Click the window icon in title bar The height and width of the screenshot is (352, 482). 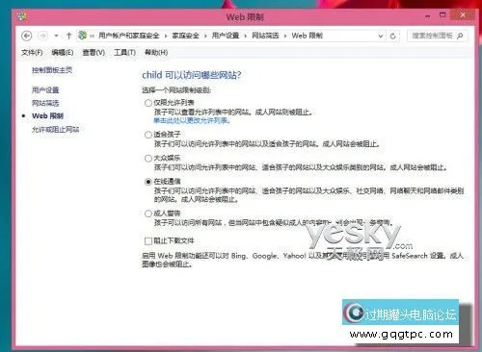(x=22, y=16)
